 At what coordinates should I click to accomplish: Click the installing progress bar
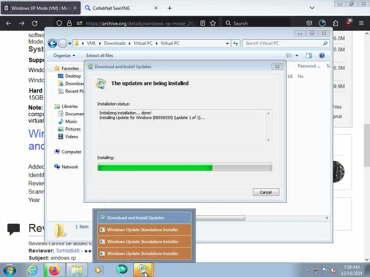(185, 167)
